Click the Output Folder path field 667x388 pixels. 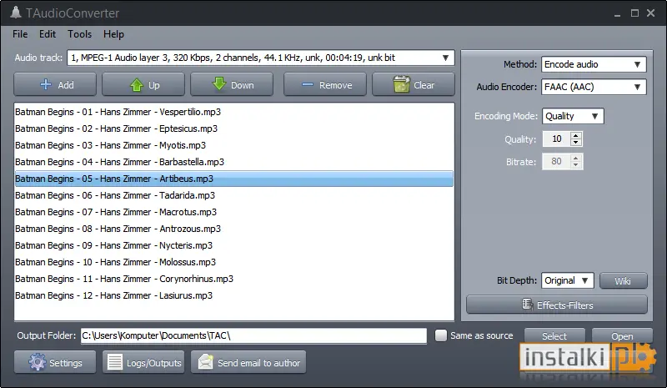point(254,335)
